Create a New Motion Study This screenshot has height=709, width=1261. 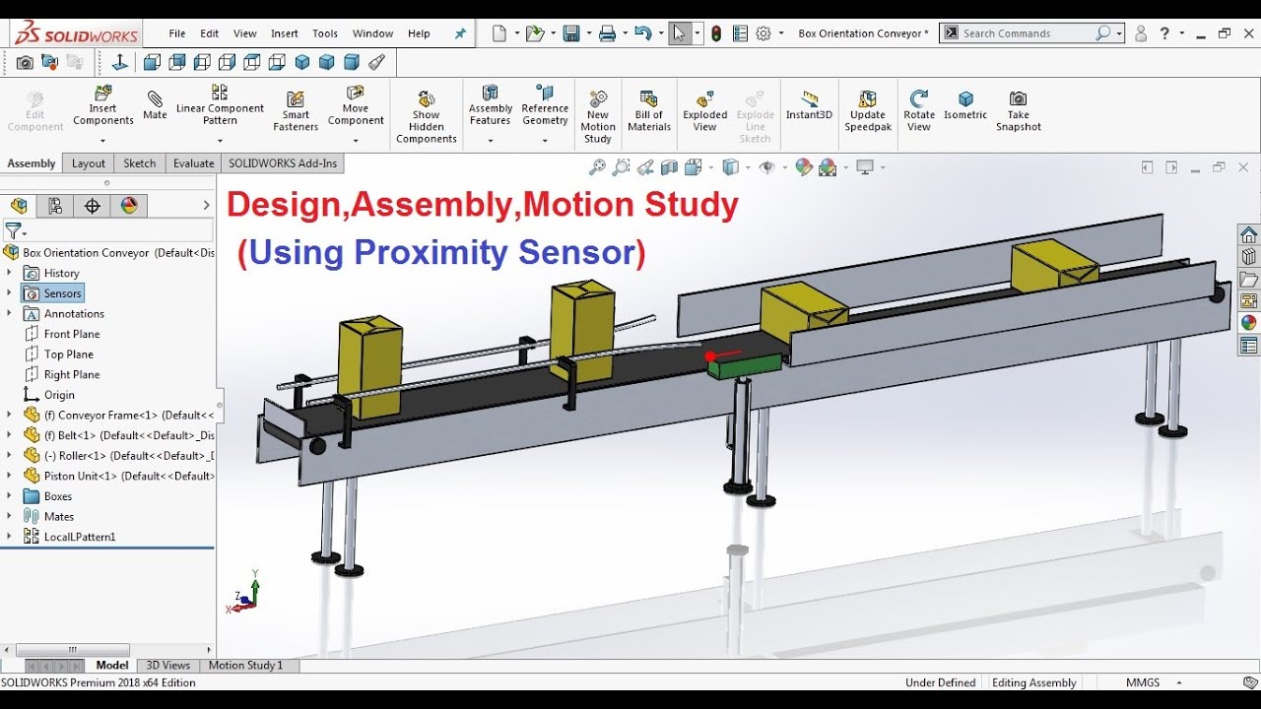[x=598, y=117]
